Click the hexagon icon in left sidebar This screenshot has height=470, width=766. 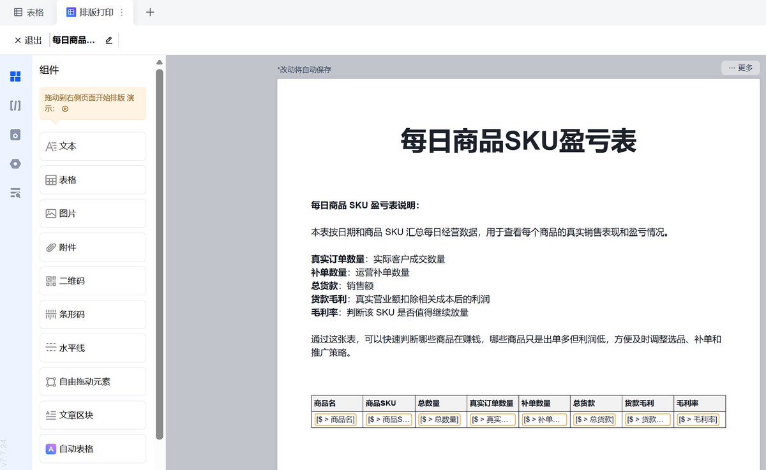[15, 164]
